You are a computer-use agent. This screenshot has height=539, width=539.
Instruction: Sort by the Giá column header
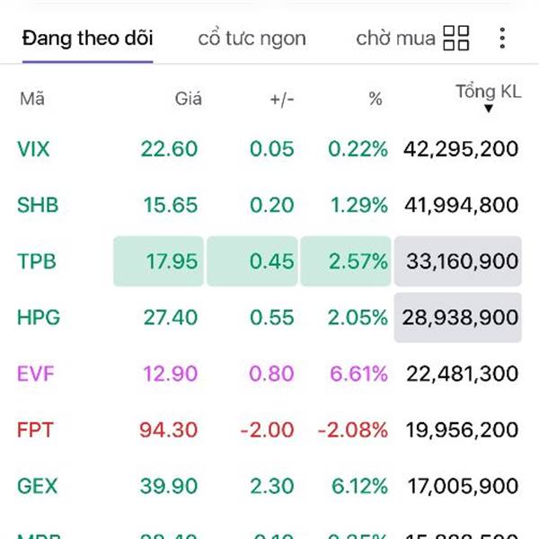point(188,99)
